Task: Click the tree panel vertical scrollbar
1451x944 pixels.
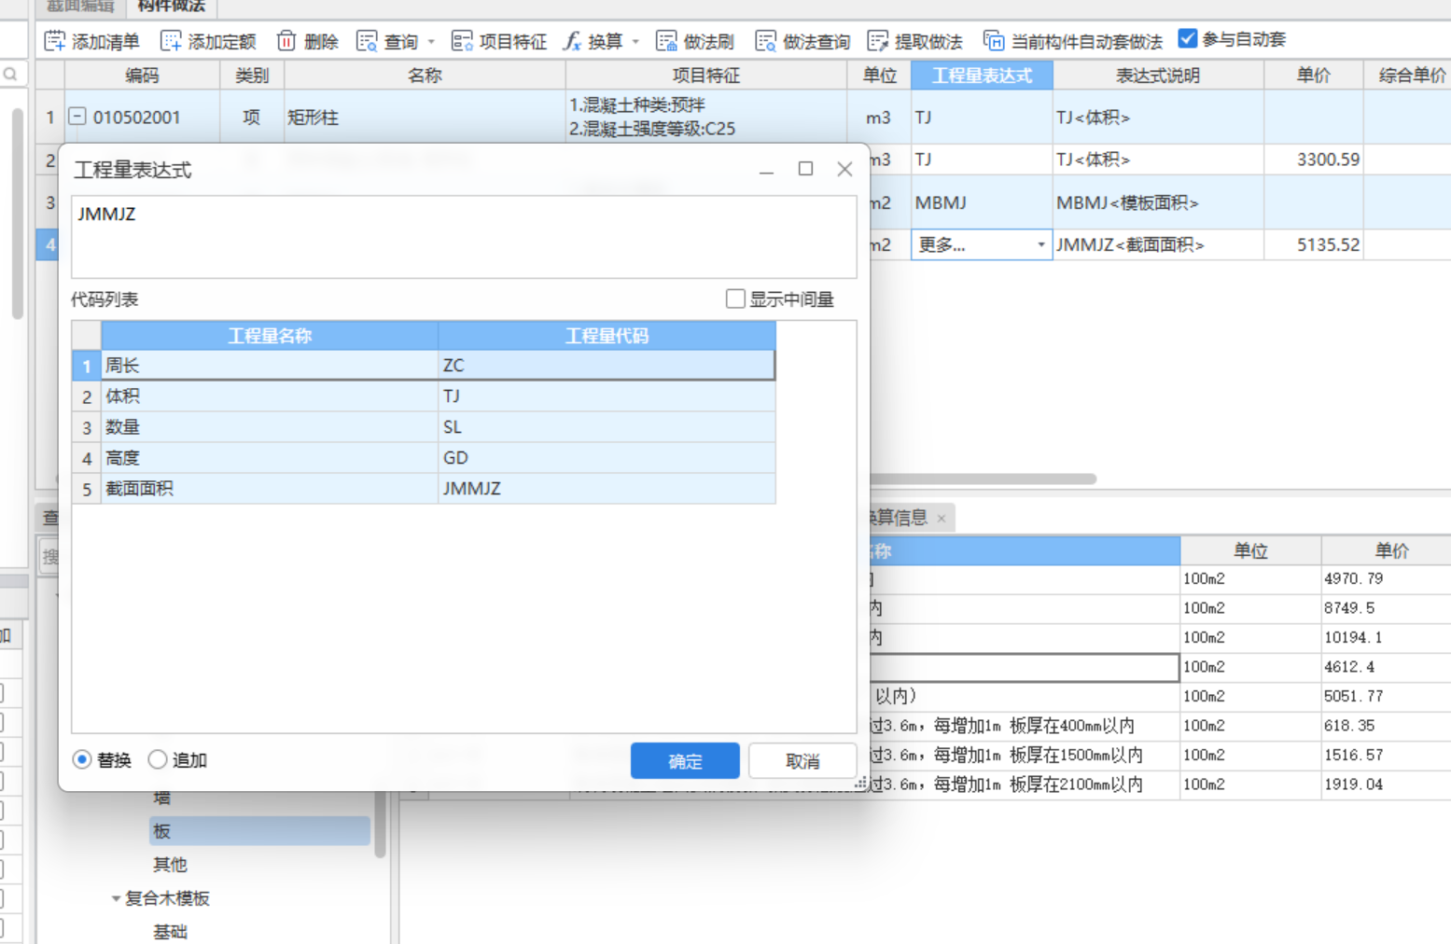Action: click(x=380, y=825)
